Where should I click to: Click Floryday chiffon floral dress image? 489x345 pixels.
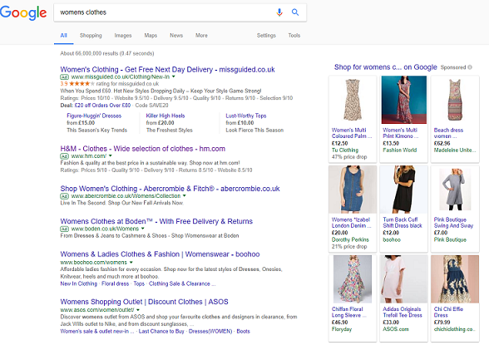click(353, 279)
